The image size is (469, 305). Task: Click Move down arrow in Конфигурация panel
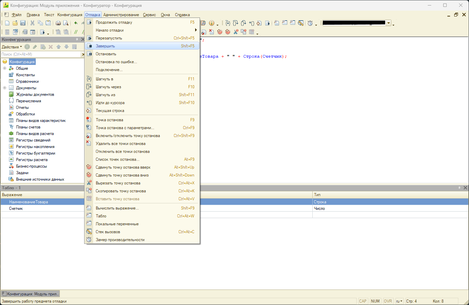[67, 47]
